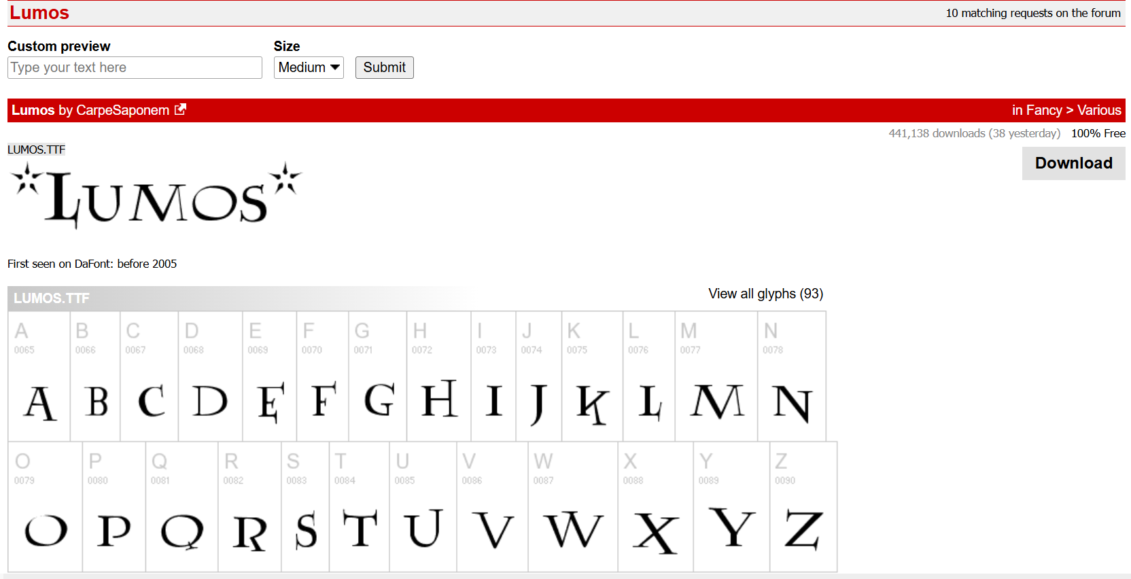This screenshot has width=1131, height=579.
Task: Select glyph A cell 0065
Action: tap(39, 376)
